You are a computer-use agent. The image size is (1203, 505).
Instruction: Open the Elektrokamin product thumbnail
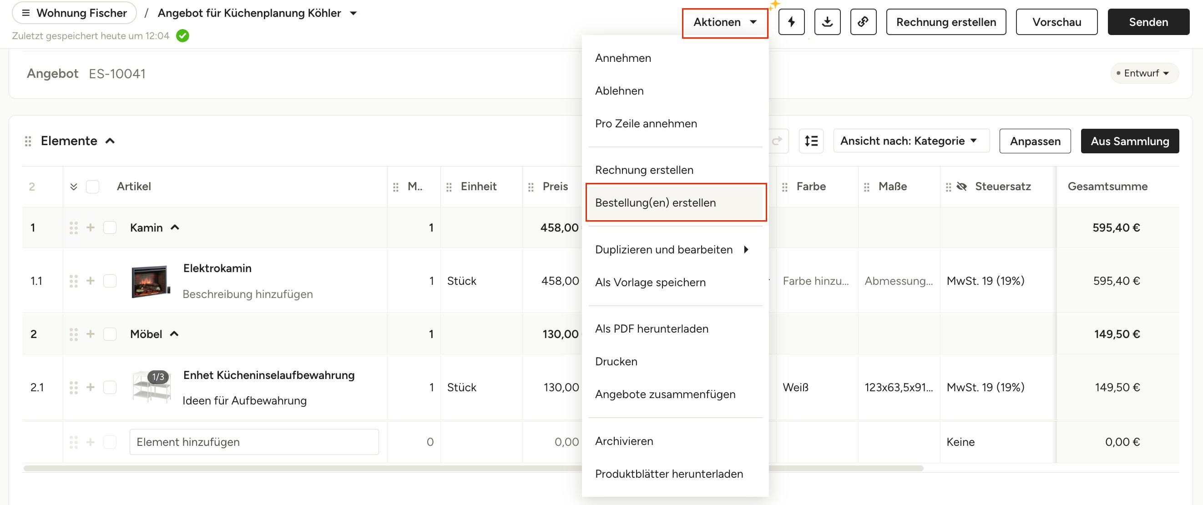click(150, 281)
